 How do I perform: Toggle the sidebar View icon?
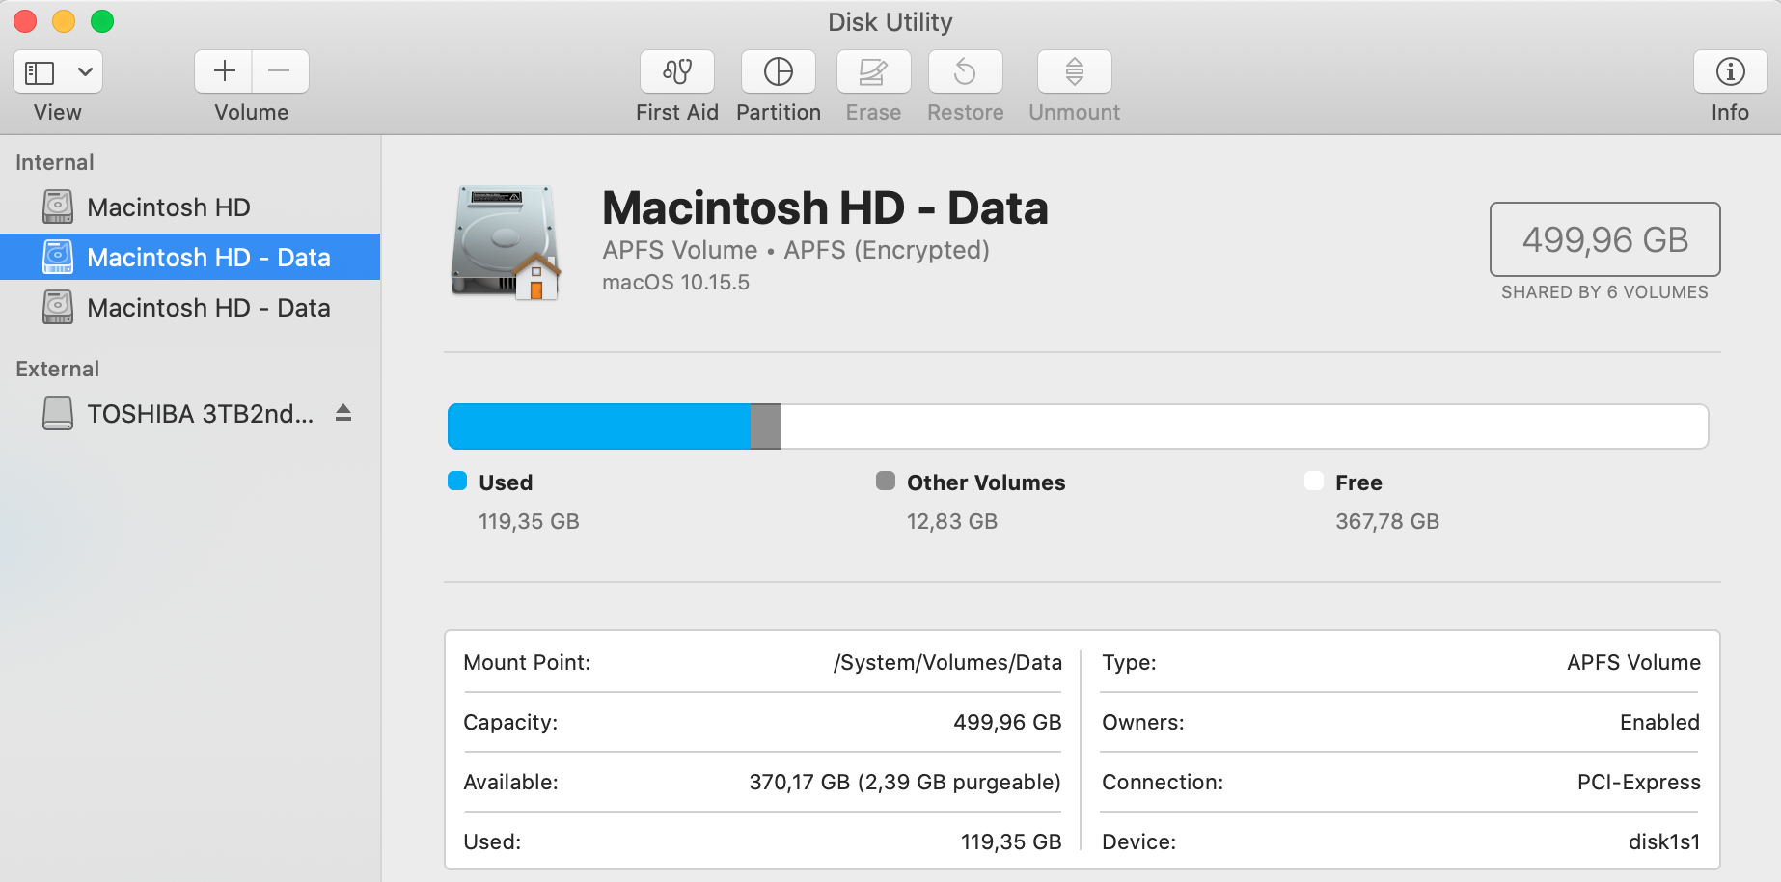pos(40,72)
